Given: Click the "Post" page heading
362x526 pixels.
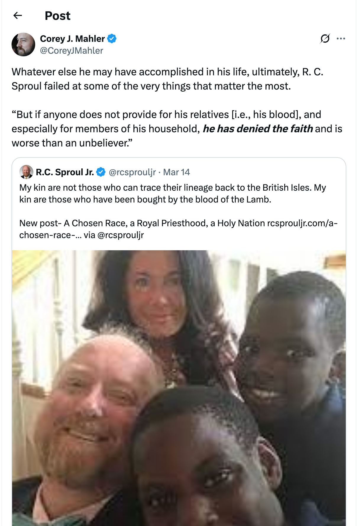Looking at the screenshot, I should click(x=57, y=15).
